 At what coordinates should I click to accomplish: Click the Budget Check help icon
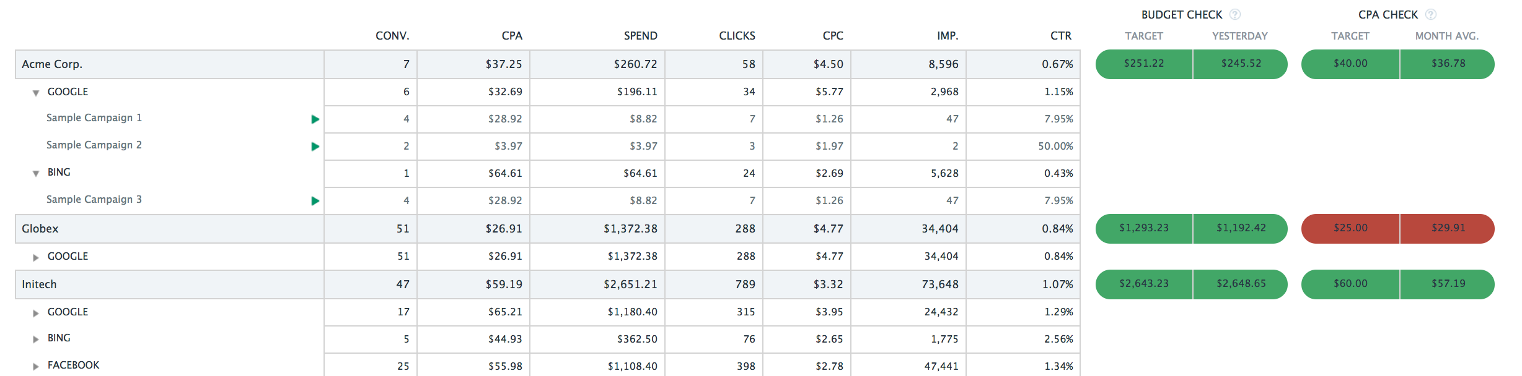(x=1234, y=14)
